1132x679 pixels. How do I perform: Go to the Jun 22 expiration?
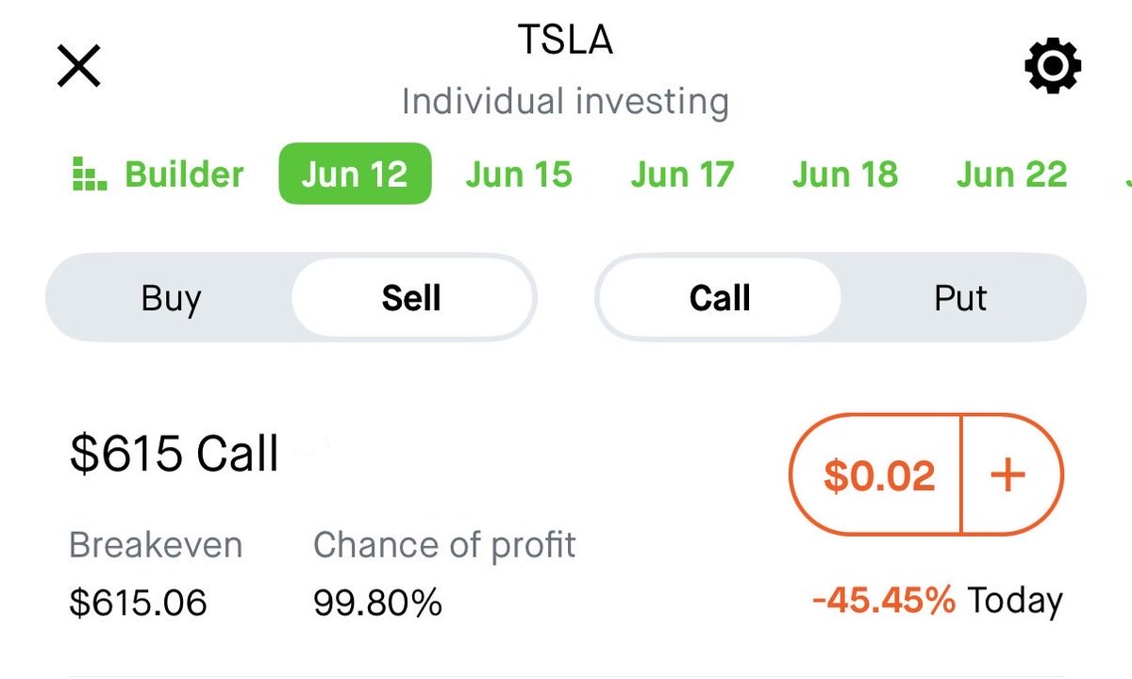[1011, 174]
